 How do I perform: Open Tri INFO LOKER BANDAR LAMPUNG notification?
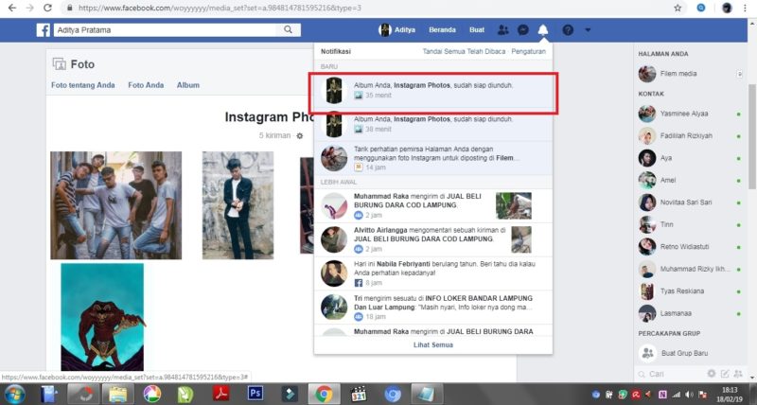point(433,307)
